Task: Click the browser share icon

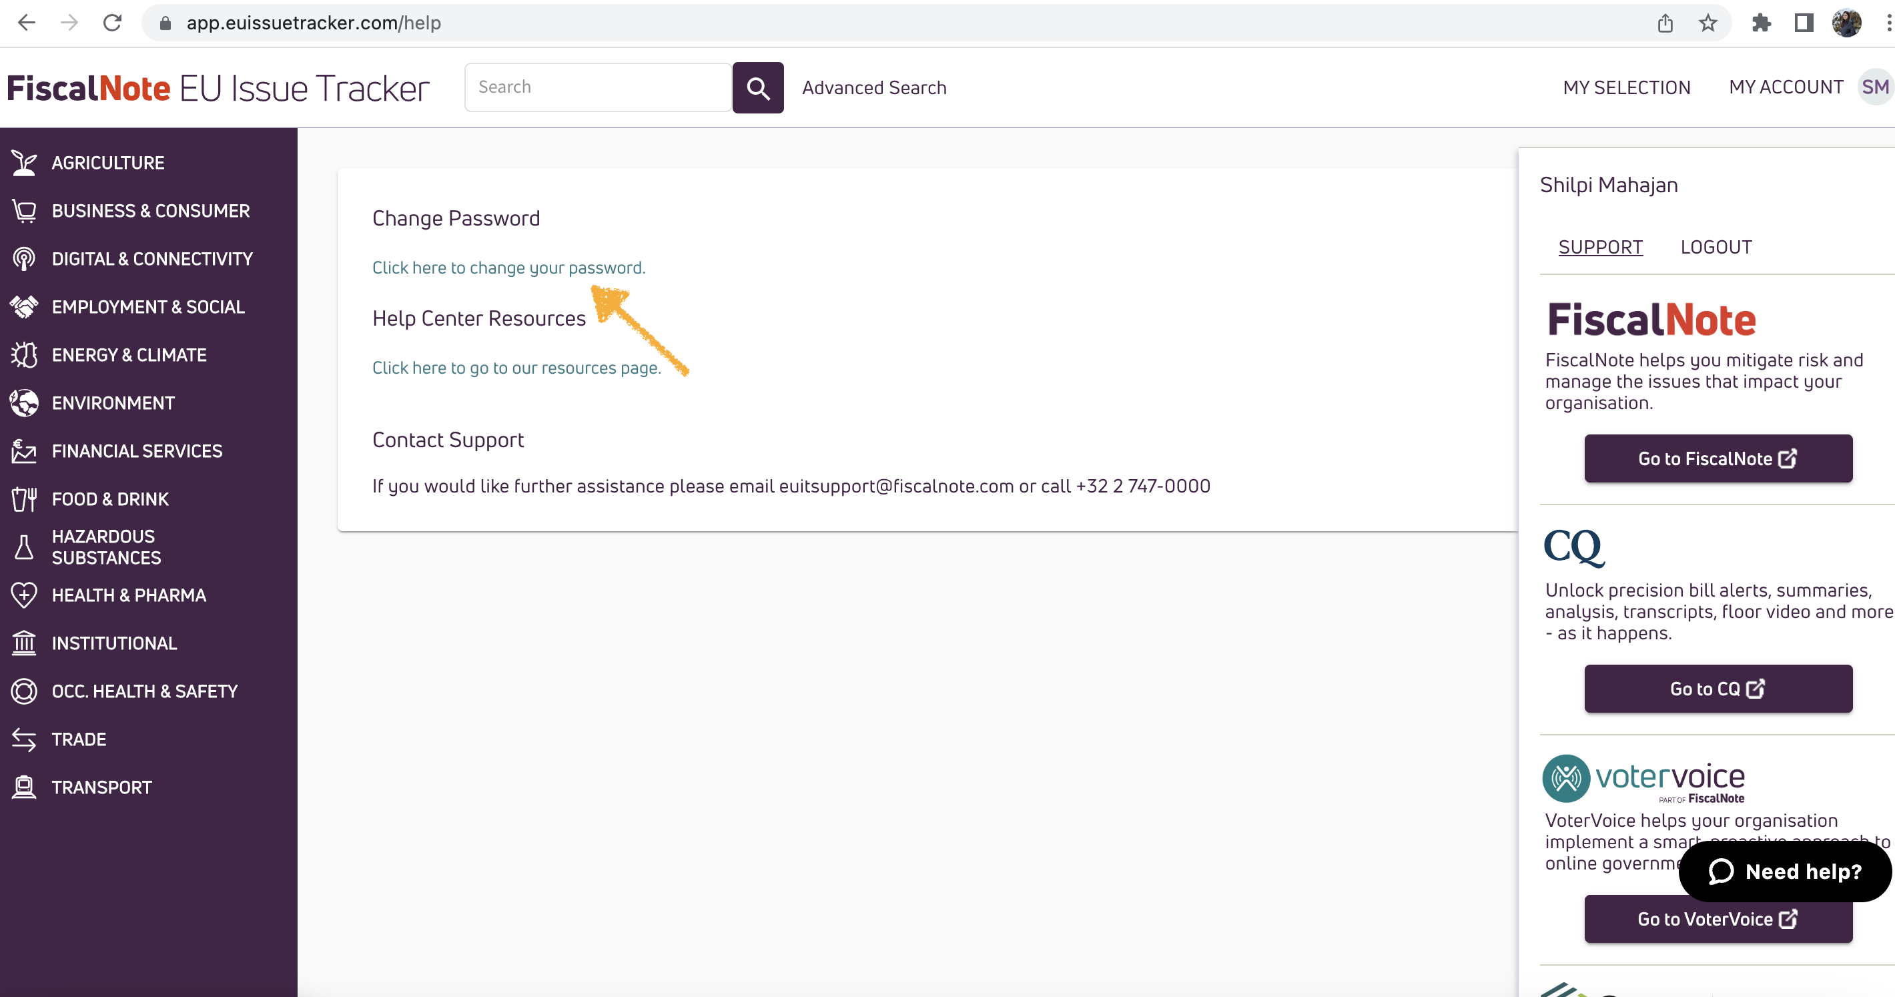Action: [x=1665, y=23]
